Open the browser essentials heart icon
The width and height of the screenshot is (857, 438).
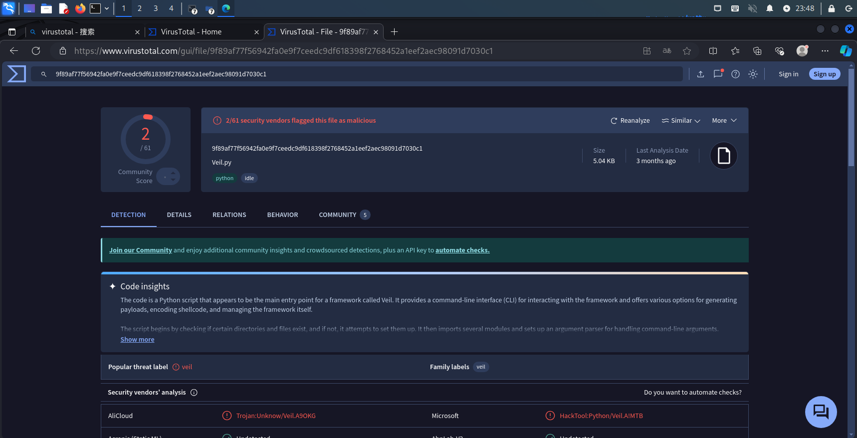tap(780, 51)
